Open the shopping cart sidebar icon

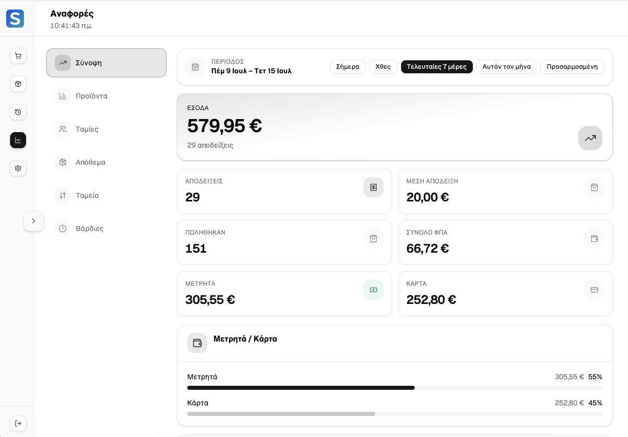point(18,56)
